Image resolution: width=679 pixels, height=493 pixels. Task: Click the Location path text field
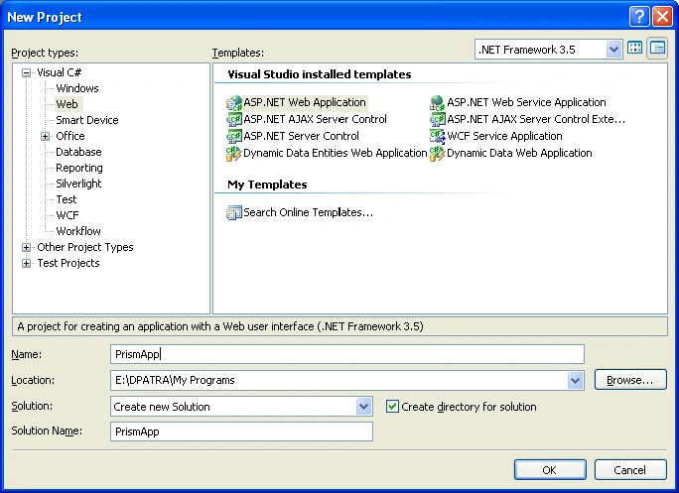coord(339,381)
